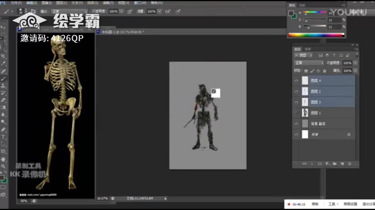Add layer mask icon
The image size is (375, 210).
pos(320,164)
